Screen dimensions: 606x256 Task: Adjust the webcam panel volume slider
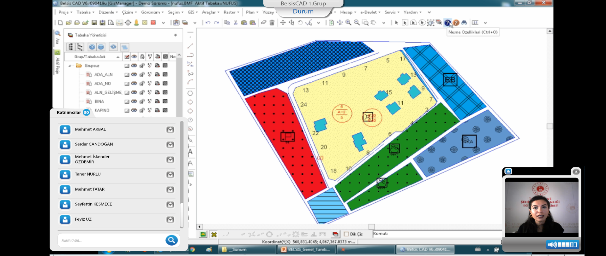(x=567, y=245)
